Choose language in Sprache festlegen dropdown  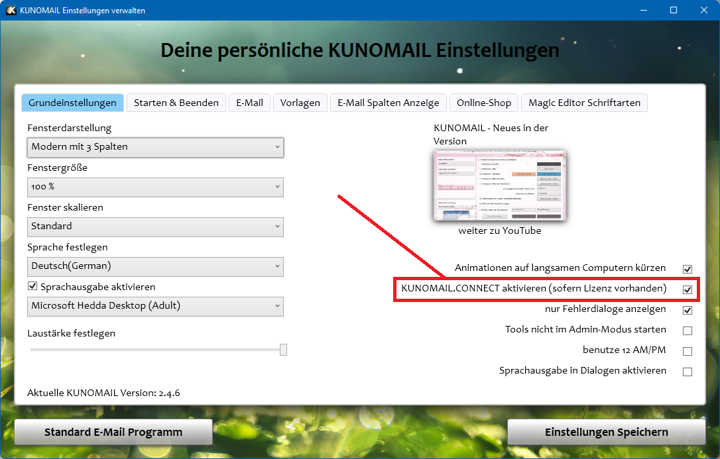[155, 266]
